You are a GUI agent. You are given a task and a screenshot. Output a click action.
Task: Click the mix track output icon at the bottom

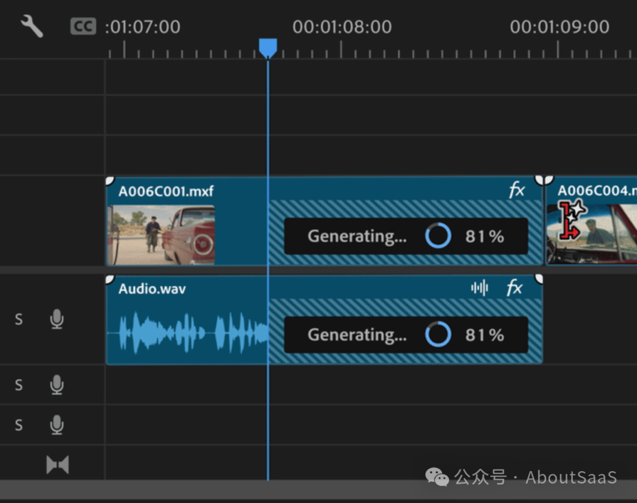point(57,465)
